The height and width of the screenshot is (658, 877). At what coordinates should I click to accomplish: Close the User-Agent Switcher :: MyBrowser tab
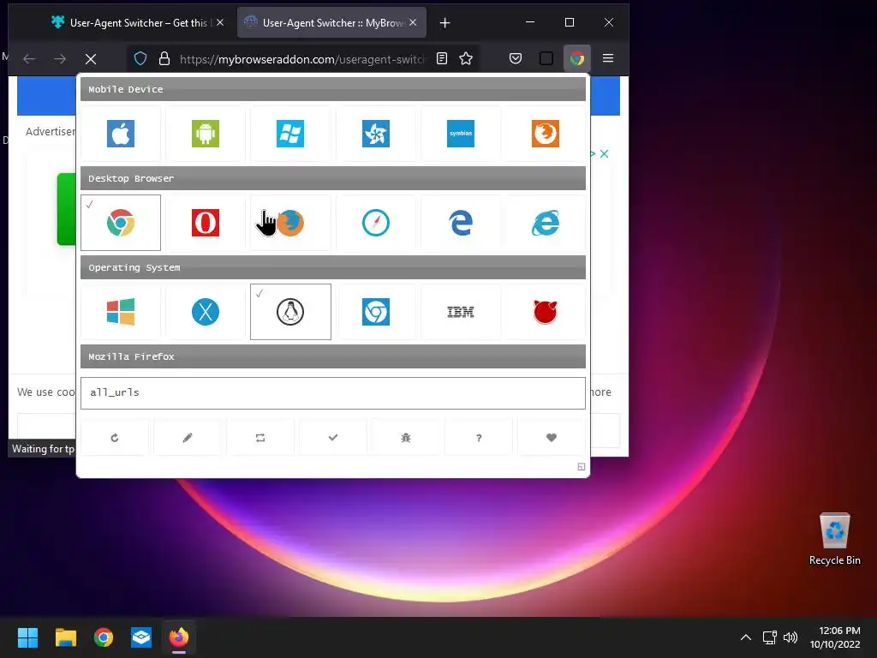[x=413, y=22]
